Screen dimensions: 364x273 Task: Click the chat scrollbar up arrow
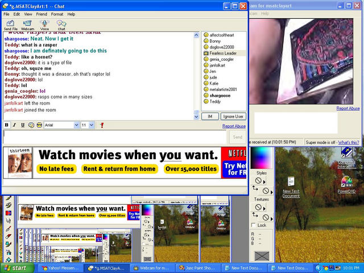pyautogui.click(x=196, y=35)
